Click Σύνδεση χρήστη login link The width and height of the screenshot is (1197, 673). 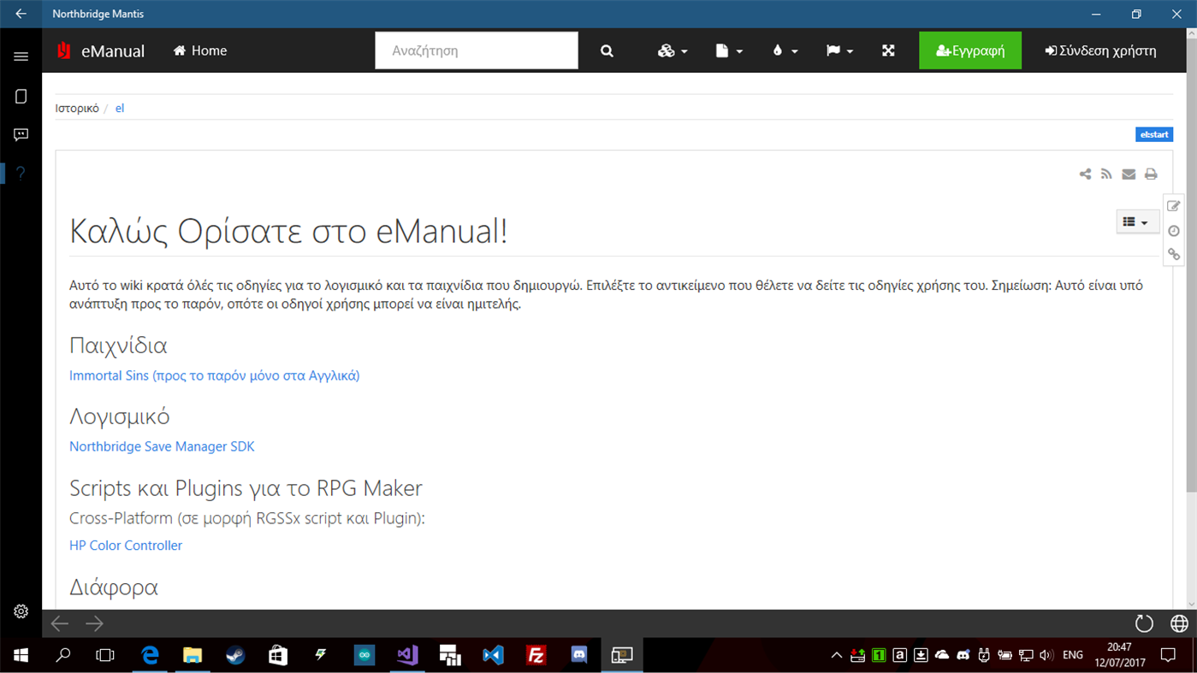1100,50
